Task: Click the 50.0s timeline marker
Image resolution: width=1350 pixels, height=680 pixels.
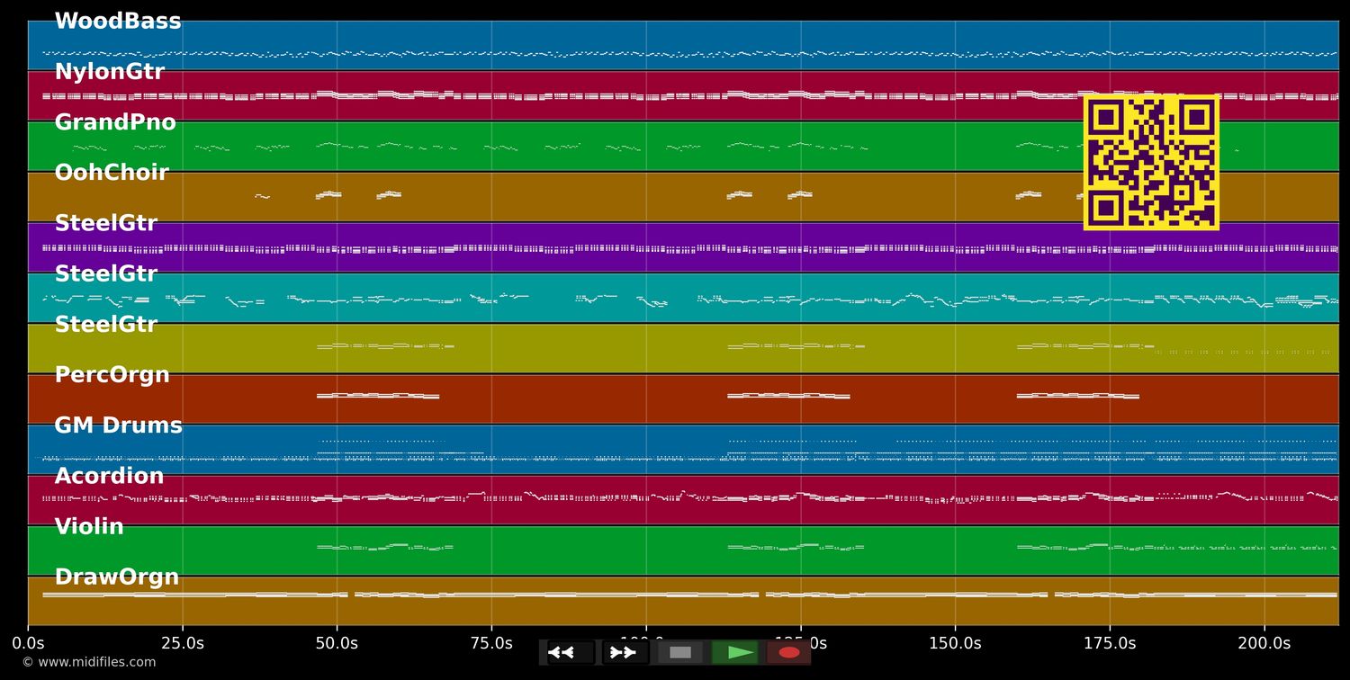Action: point(337,643)
